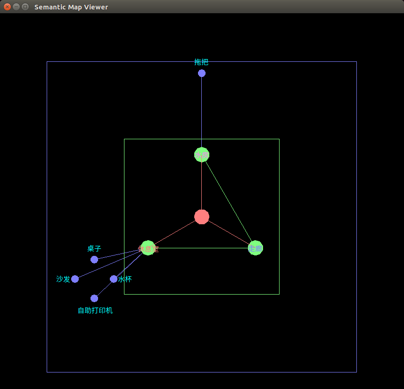
Task: Select the green 走廊 node
Action: coord(256,248)
